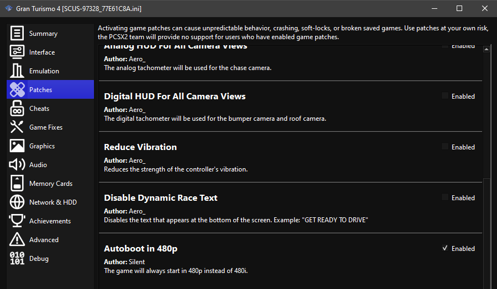Screen dimensions: 497x289
Task: Click the Network & HDD globe icon
Action: 17,202
